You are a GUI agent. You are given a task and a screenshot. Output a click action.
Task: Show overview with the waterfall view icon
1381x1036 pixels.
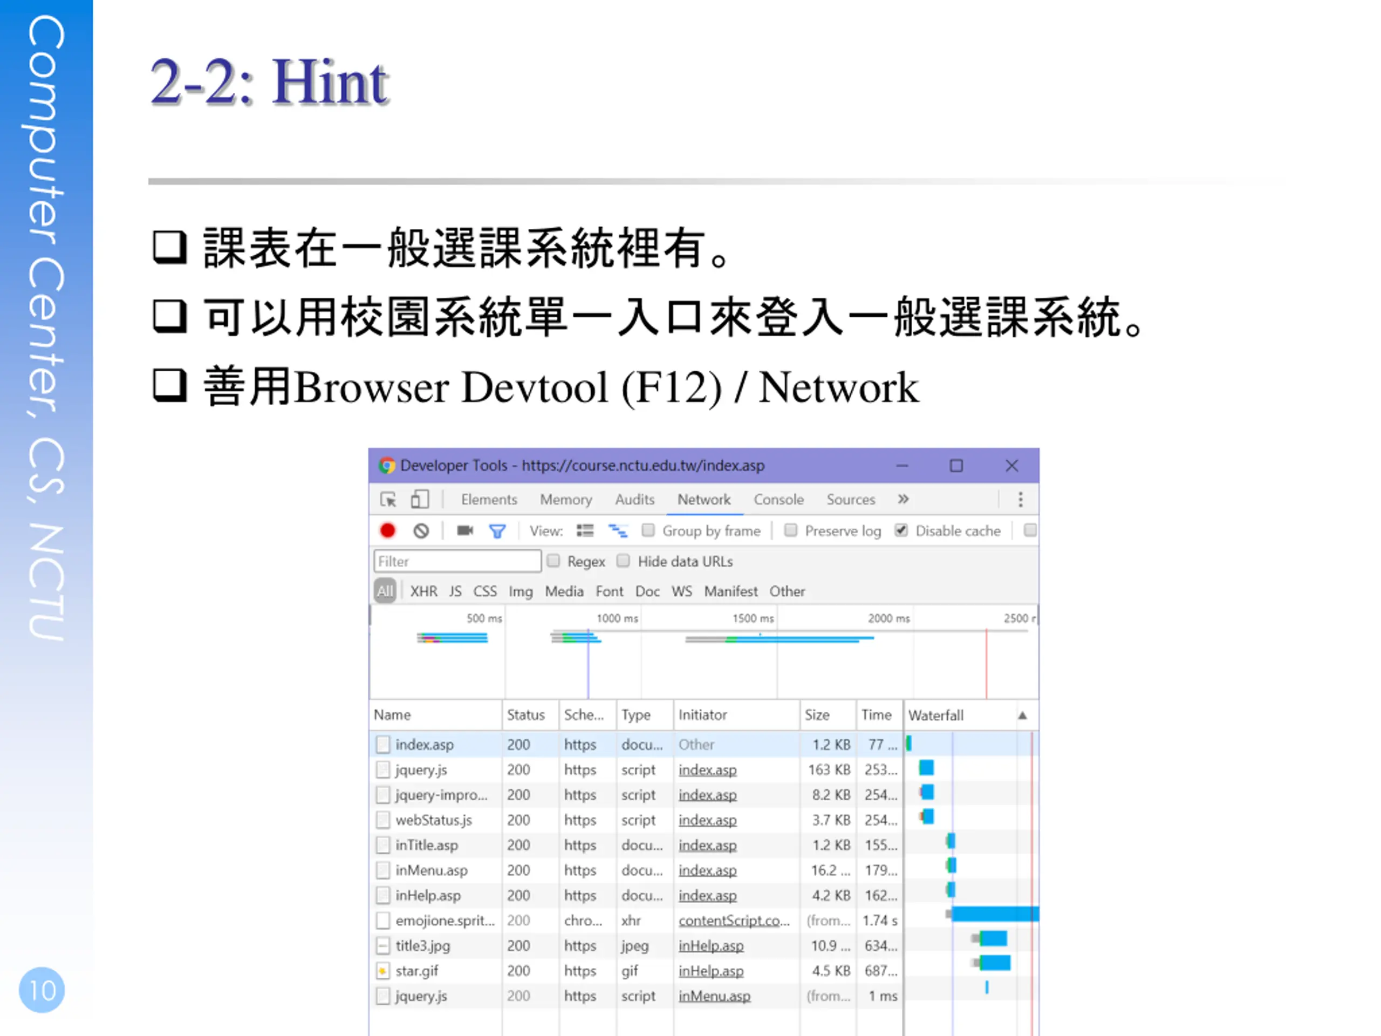(x=618, y=531)
